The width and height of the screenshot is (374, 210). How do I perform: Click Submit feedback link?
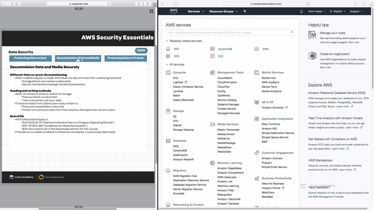tap(318, 193)
